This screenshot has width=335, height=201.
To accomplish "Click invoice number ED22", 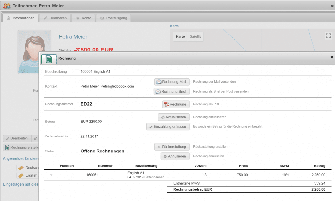I will pos(86,104).
